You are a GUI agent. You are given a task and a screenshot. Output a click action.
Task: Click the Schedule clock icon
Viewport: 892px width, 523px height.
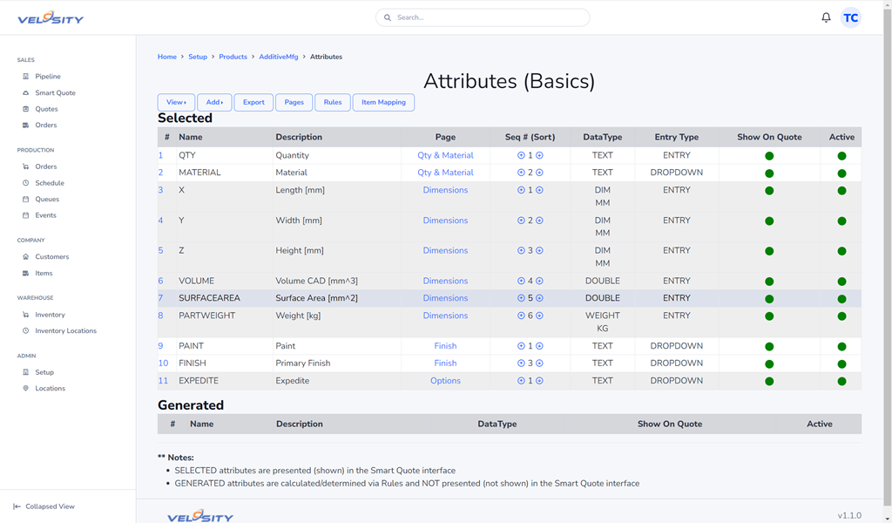26,183
